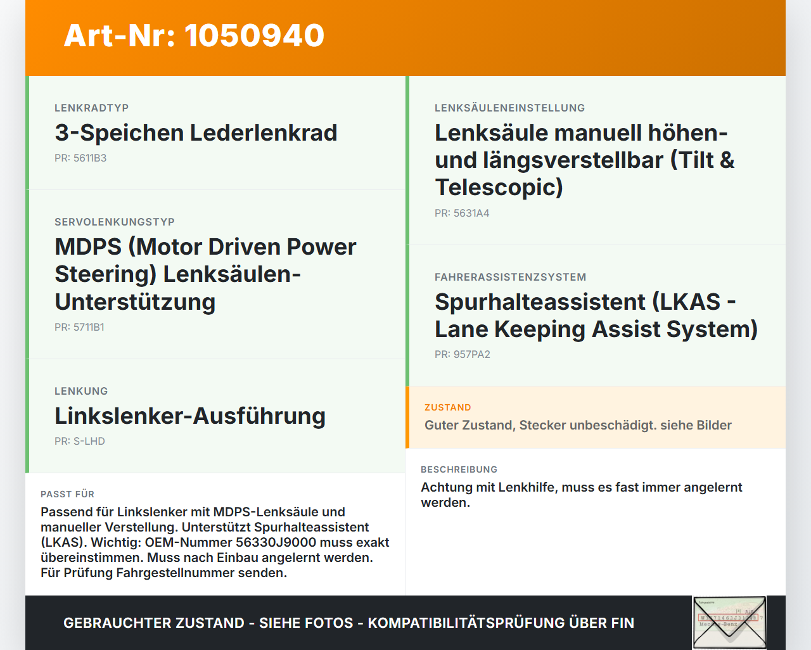Click the PR: 5631A4 code
Screen dimensions: 811x650
(462, 213)
